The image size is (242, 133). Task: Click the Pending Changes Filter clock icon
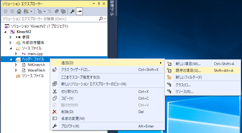tap(40, 12)
